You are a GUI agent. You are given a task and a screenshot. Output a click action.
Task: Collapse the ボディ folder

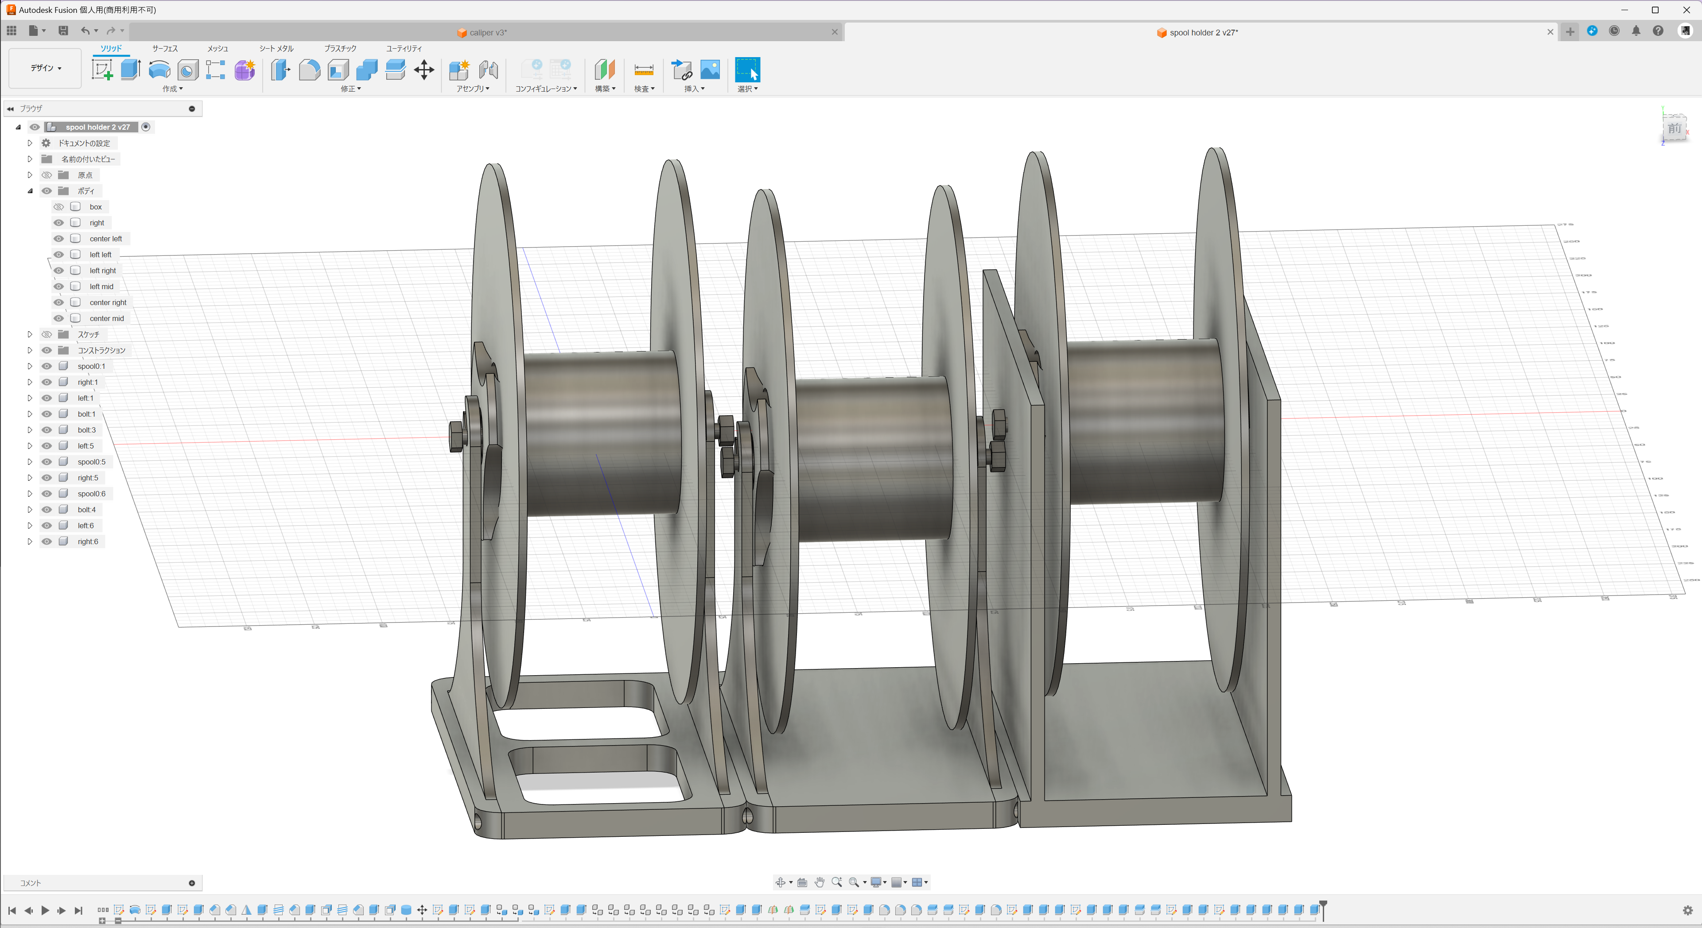click(x=30, y=191)
